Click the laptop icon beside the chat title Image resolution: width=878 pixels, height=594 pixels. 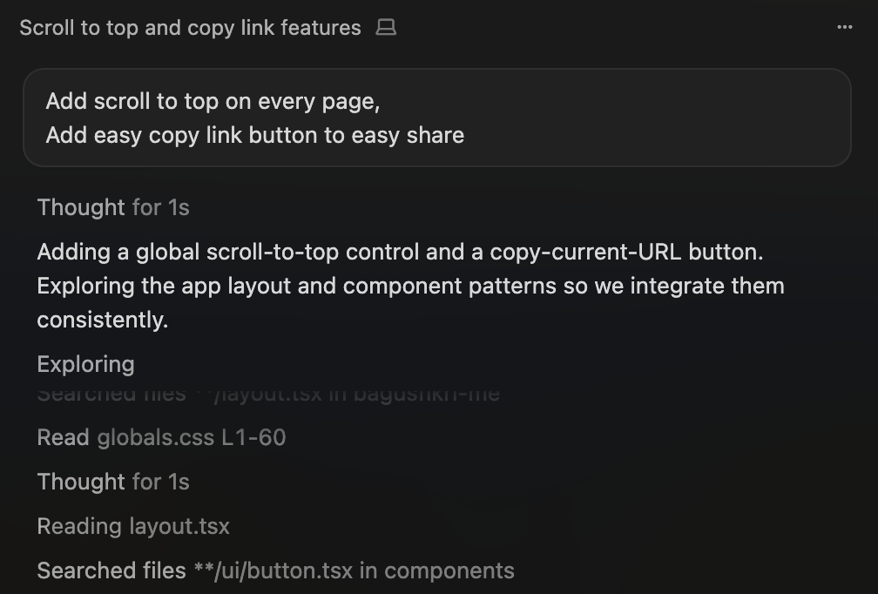click(385, 28)
